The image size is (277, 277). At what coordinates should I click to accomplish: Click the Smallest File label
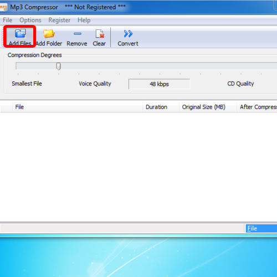pyautogui.click(x=27, y=84)
